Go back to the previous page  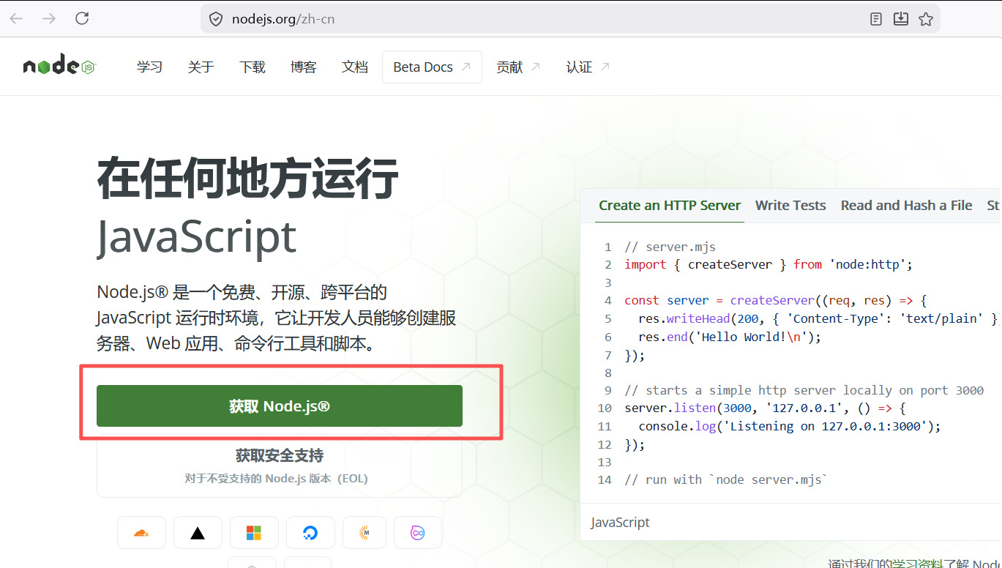(16, 18)
